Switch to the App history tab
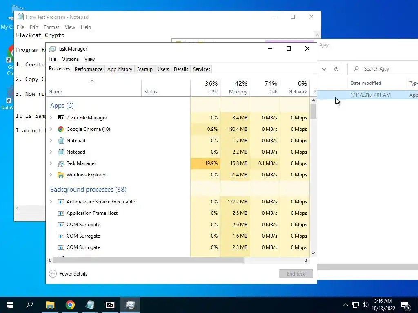This screenshot has width=418, height=313. coord(120,69)
